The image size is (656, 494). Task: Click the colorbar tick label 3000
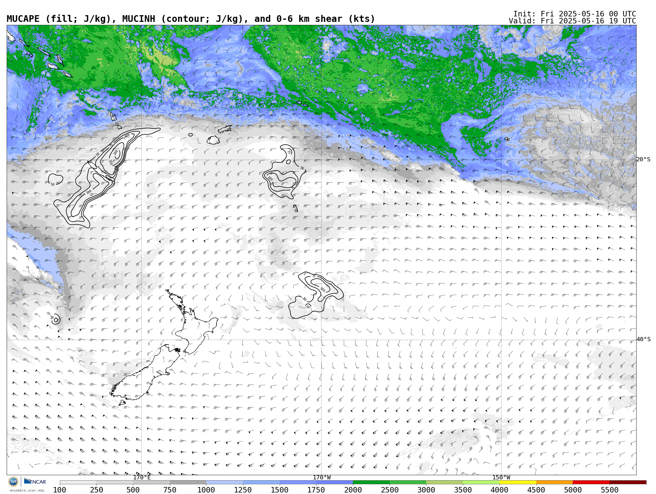click(426, 490)
